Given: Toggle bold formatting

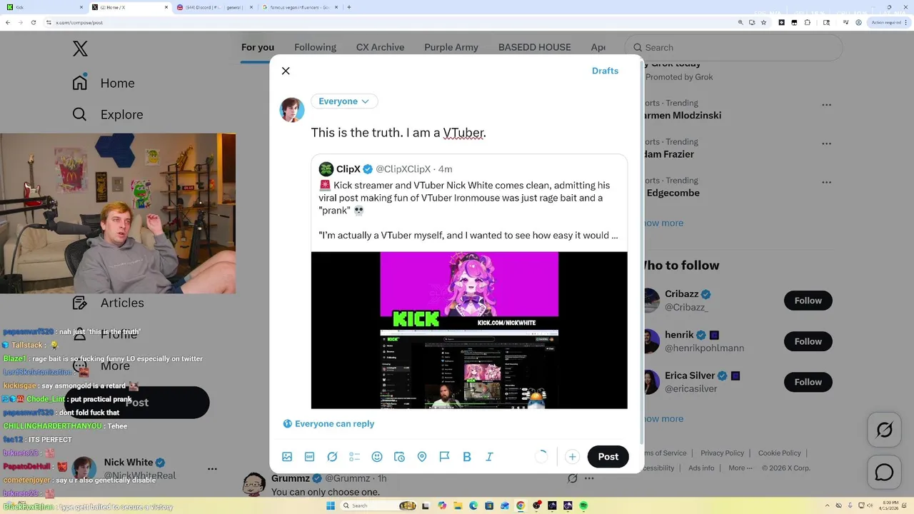Looking at the screenshot, I should tap(467, 457).
